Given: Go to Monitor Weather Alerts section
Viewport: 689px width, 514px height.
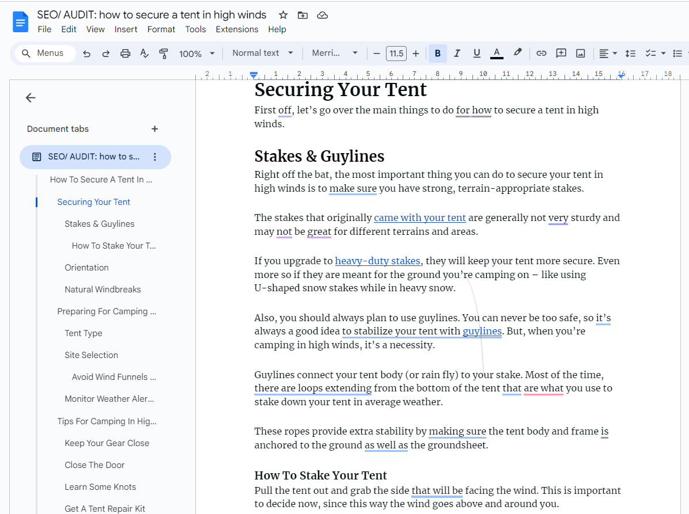Looking at the screenshot, I should tap(109, 399).
